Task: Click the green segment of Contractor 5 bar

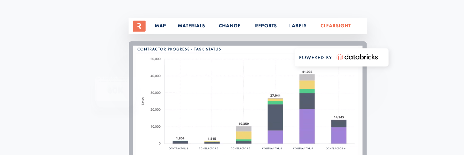Action: click(x=307, y=91)
